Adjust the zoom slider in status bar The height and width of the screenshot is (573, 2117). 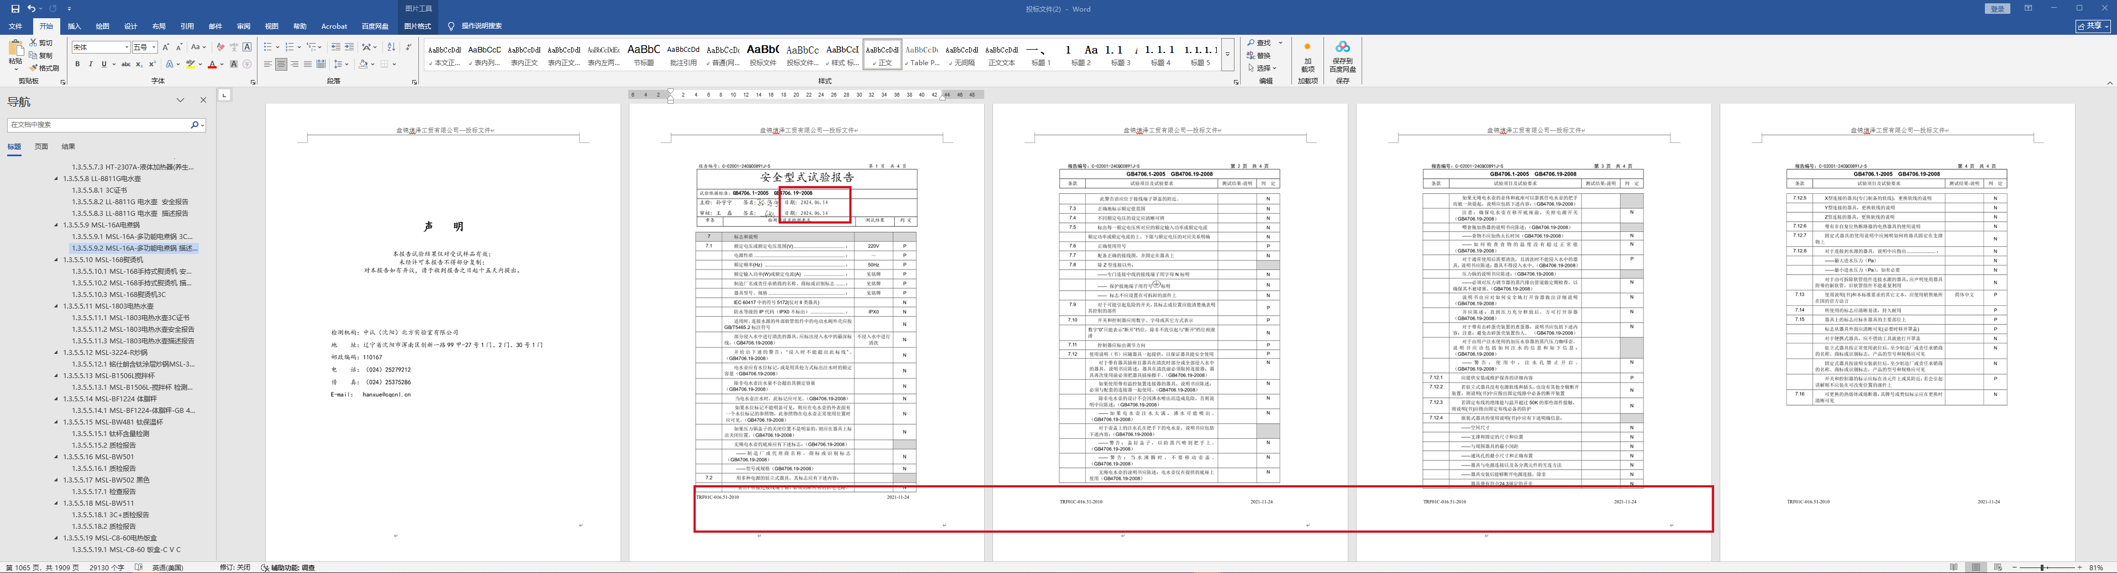pyautogui.click(x=2043, y=567)
